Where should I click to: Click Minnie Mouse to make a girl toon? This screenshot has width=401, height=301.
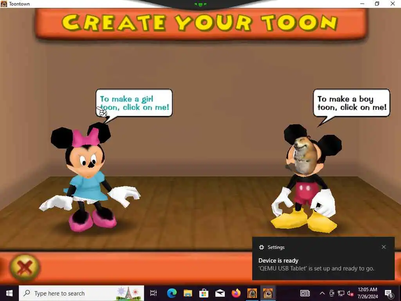pyautogui.click(x=87, y=177)
